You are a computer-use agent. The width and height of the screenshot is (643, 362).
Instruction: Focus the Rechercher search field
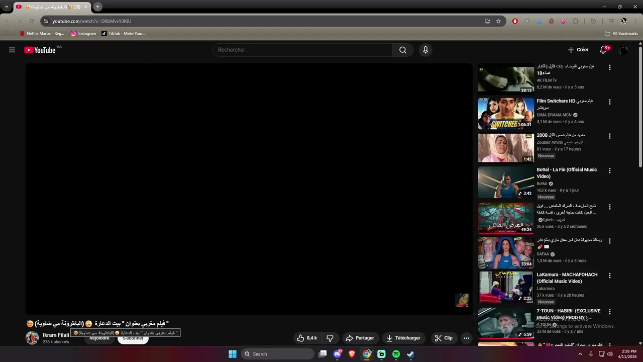302,50
